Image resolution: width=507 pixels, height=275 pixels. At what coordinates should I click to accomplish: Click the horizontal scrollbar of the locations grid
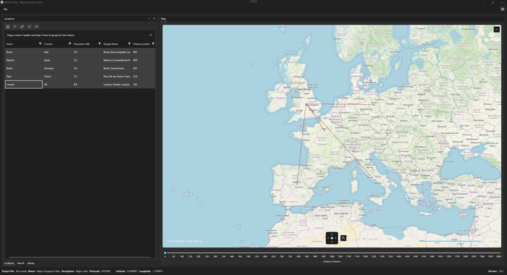[x=80, y=257]
